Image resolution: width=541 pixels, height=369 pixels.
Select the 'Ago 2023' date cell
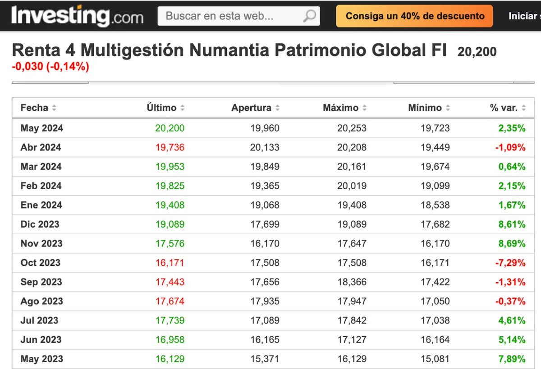(x=41, y=301)
